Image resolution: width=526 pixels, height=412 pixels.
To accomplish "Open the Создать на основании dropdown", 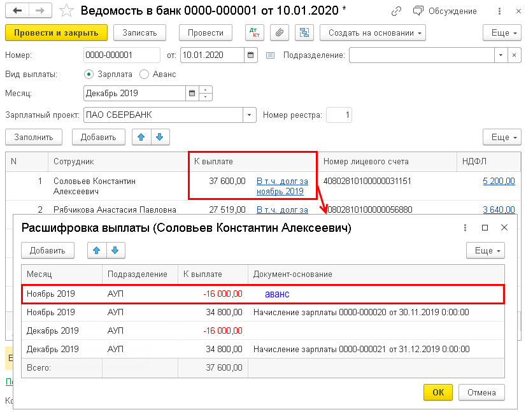I will [373, 33].
